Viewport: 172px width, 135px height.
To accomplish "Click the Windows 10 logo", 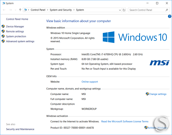I will coord(135,37).
